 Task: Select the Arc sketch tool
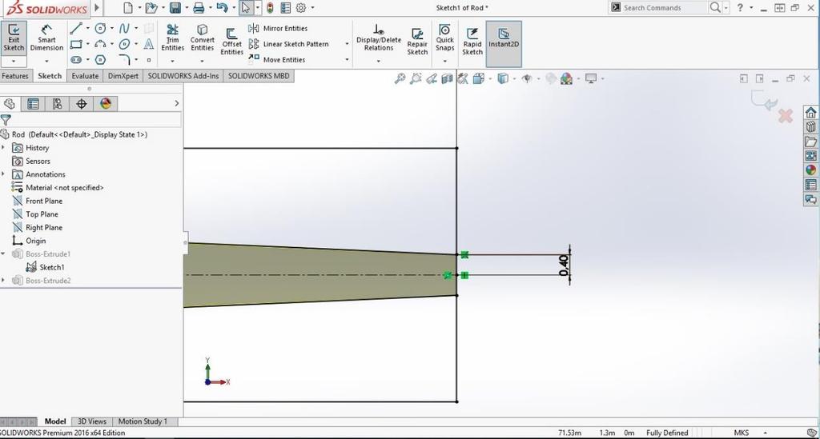tap(100, 44)
